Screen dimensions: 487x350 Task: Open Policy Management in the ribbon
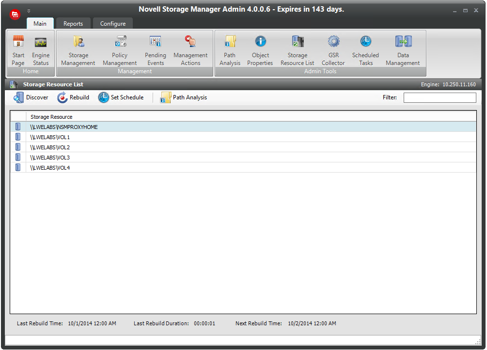(x=120, y=50)
